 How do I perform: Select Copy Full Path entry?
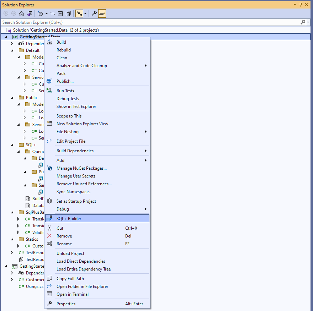point(97,279)
